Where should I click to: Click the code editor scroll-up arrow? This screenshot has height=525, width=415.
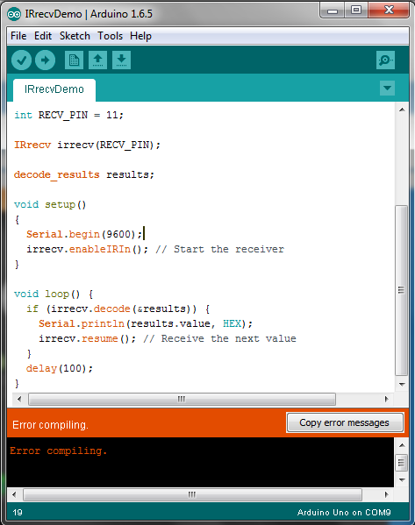pyautogui.click(x=402, y=110)
